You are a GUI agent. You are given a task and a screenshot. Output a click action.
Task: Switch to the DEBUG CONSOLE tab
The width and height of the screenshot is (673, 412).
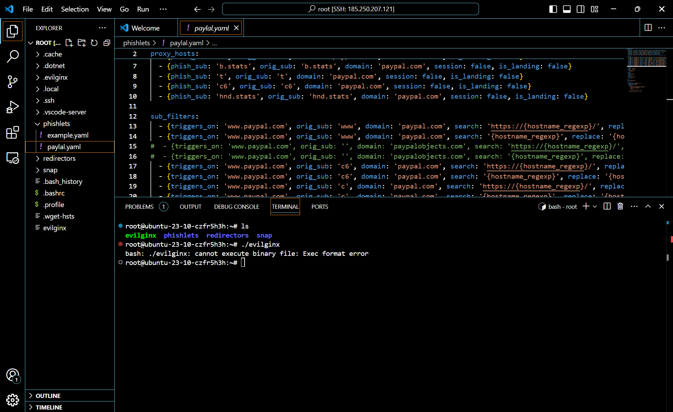tap(236, 207)
